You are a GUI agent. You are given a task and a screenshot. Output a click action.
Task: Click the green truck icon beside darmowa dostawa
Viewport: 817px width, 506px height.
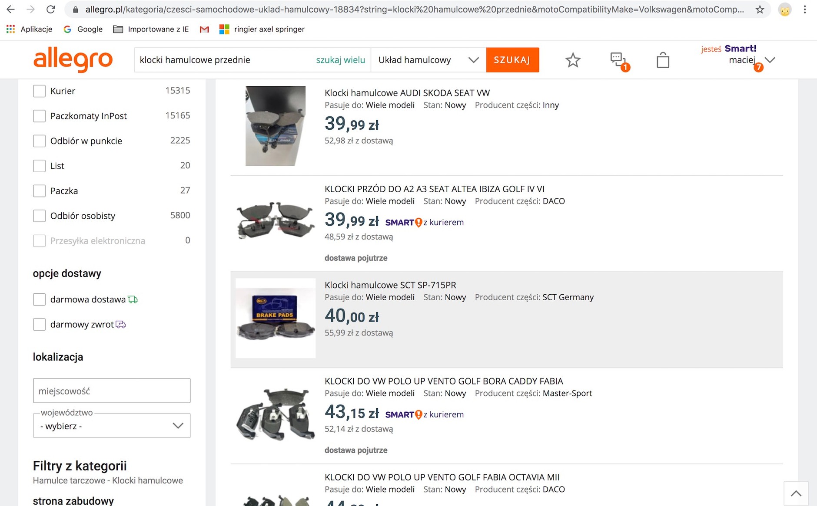133,299
